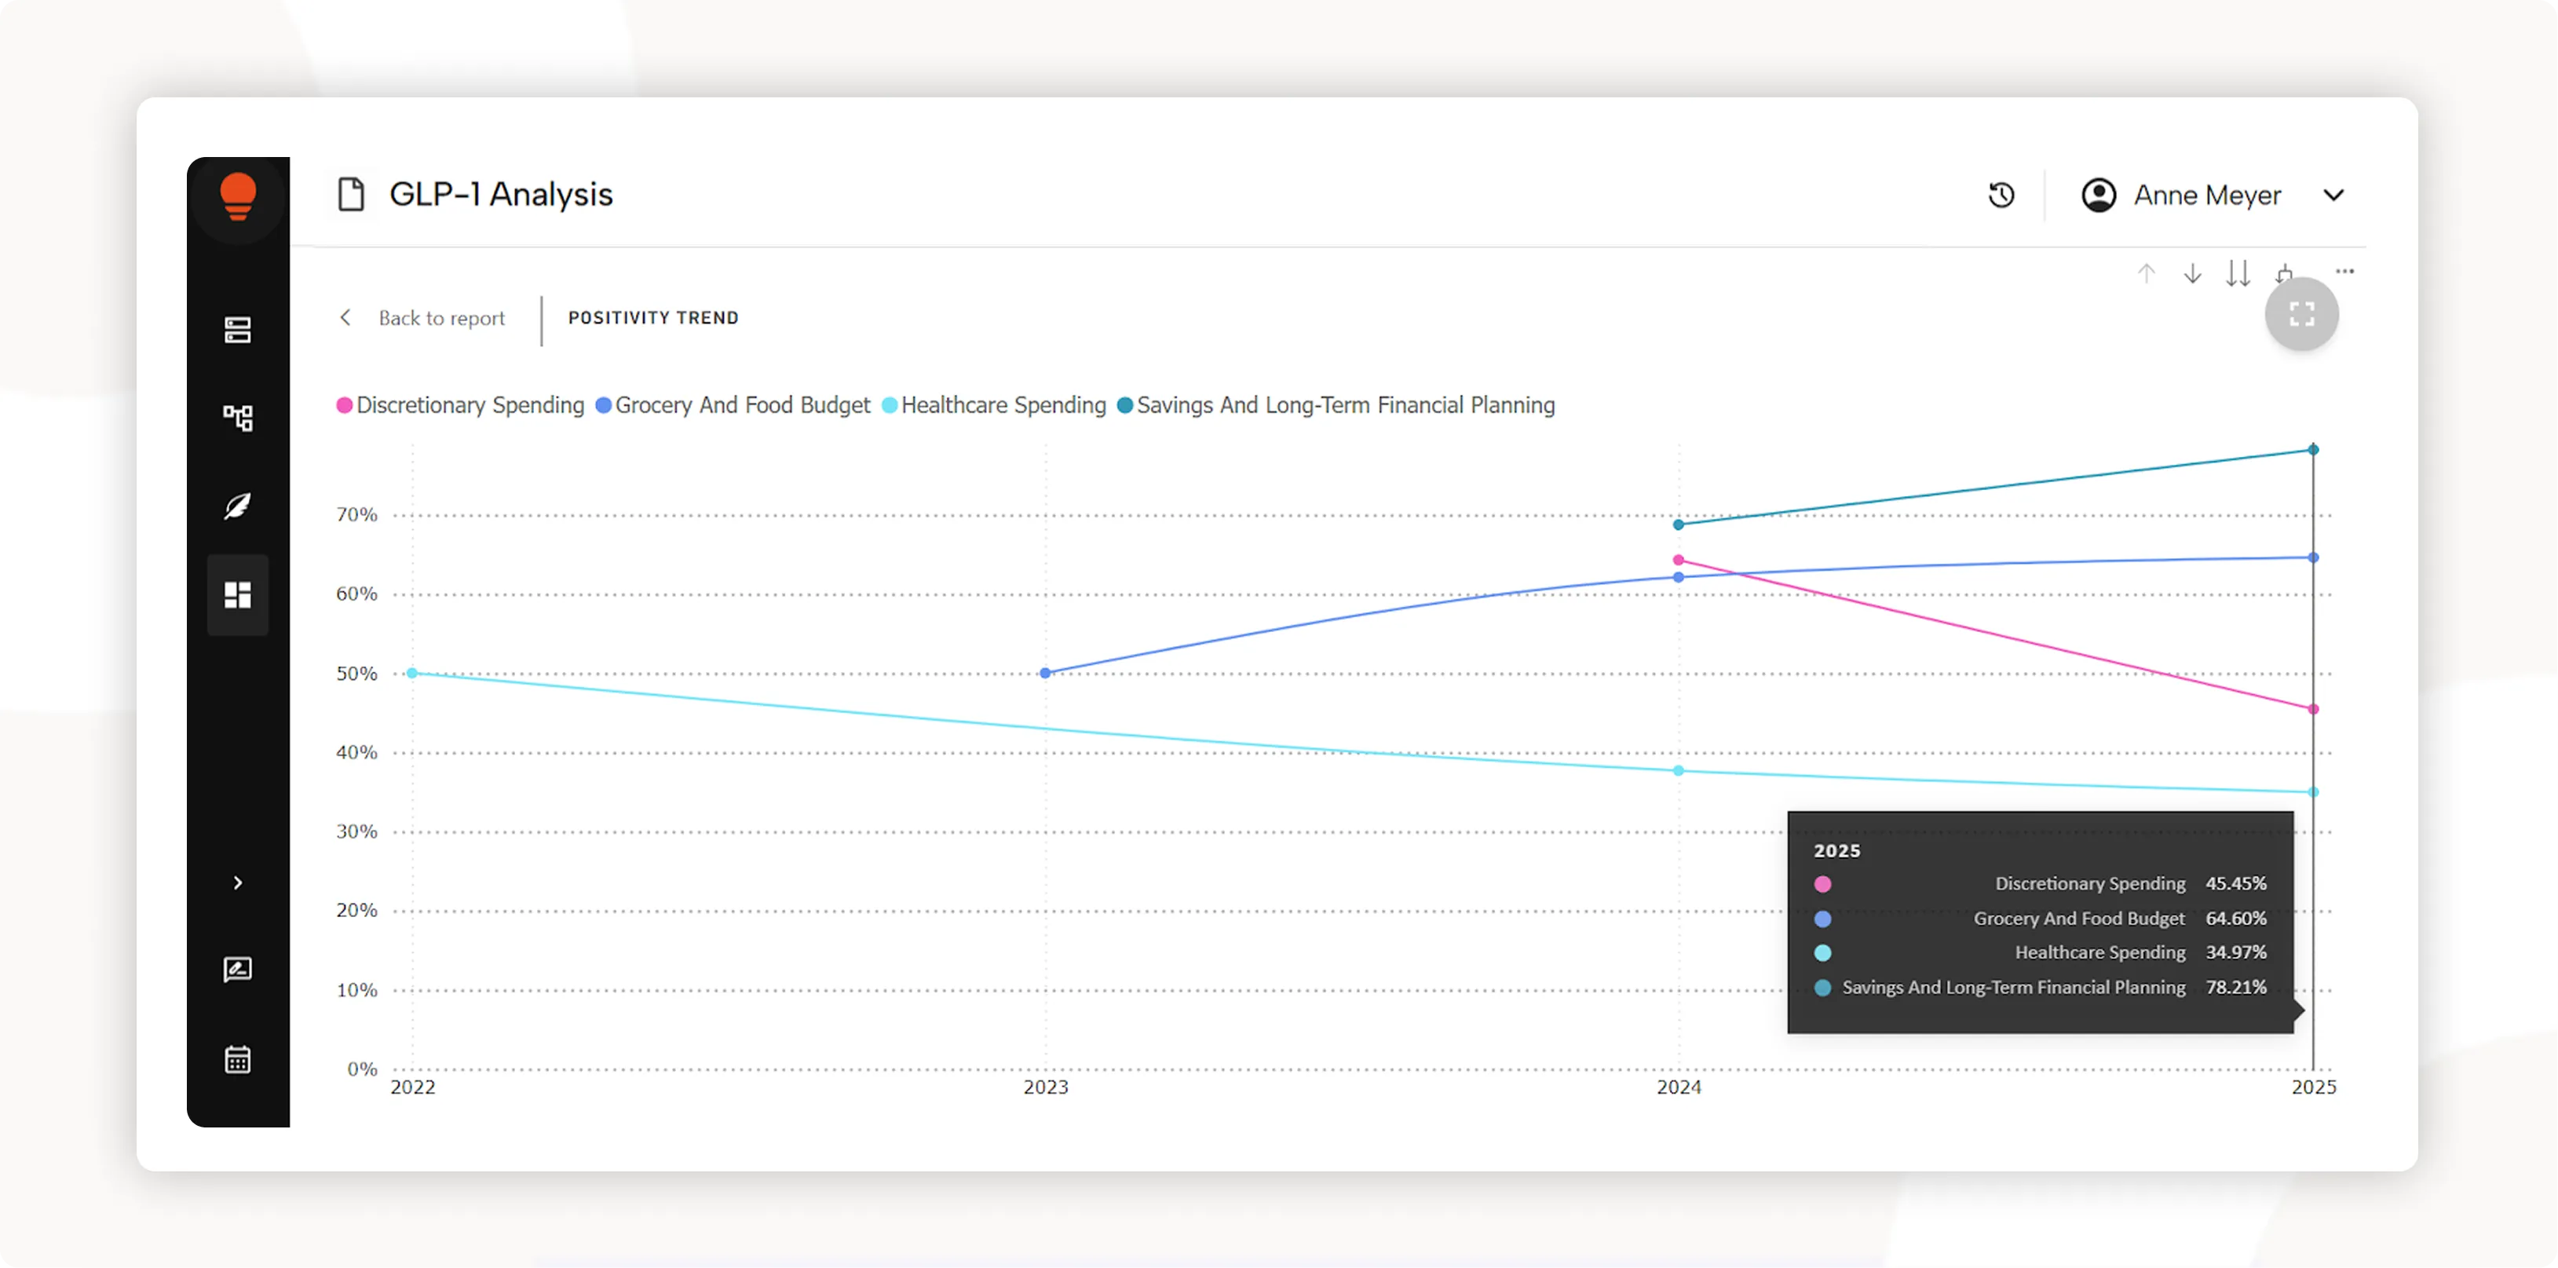Select the Healthcare Spending 2024 data point

tap(1678, 770)
